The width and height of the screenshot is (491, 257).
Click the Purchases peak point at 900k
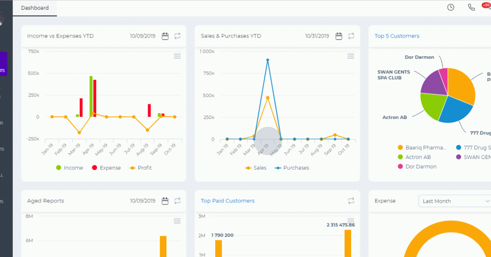[x=268, y=60]
